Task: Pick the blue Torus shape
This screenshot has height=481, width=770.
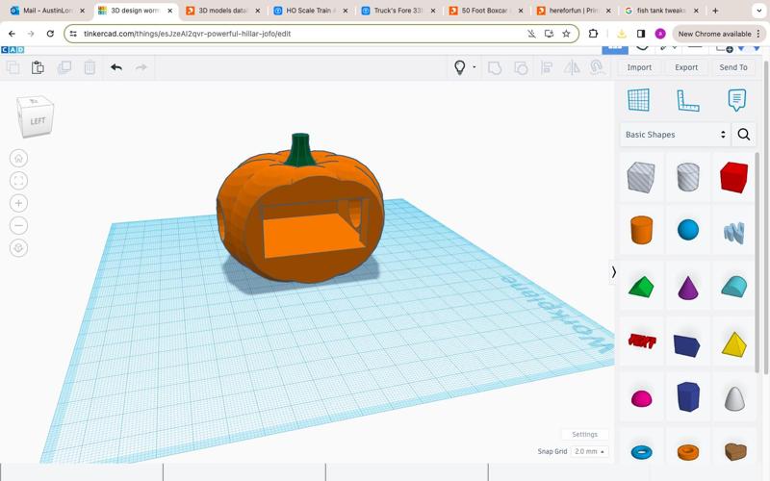Action: coord(641,452)
